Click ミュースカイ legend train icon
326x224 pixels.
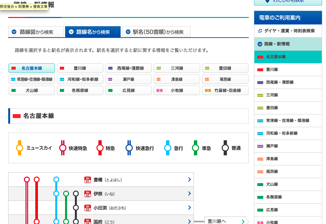pos(20,148)
